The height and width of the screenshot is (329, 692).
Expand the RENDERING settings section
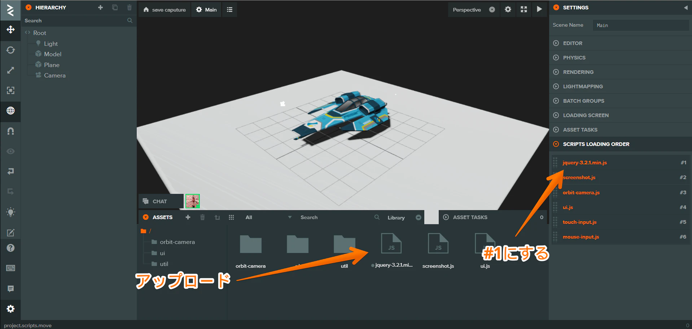(x=620, y=72)
